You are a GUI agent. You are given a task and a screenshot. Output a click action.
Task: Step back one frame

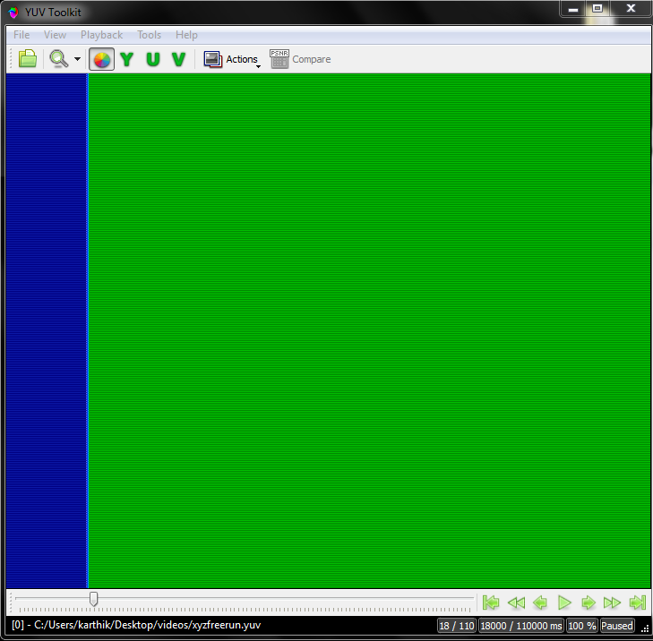click(x=540, y=603)
